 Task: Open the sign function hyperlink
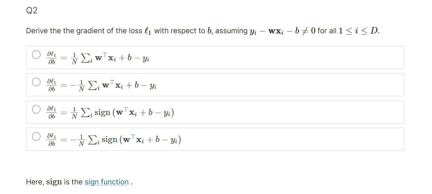click(x=107, y=182)
